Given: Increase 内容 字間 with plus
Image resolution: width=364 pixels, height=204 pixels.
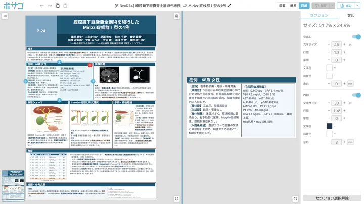Looking at the screenshot, I should click(344, 118).
